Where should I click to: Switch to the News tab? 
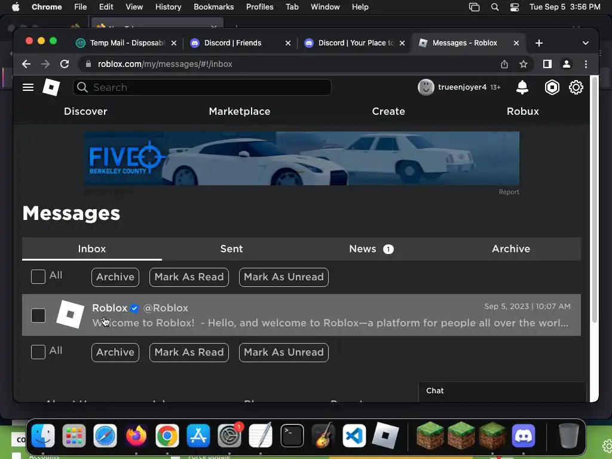[x=371, y=249]
